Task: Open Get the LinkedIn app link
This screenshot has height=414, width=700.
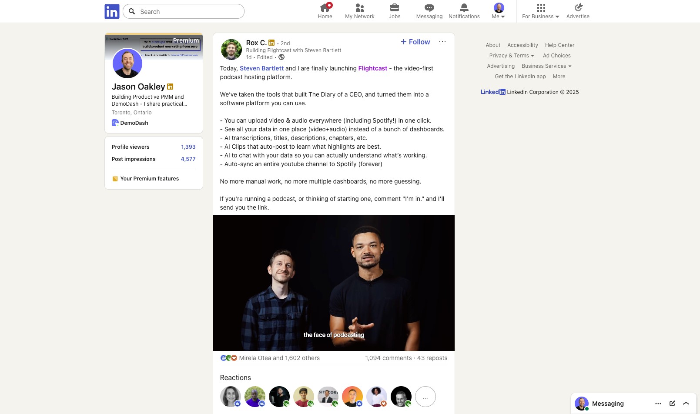Action: pos(520,77)
